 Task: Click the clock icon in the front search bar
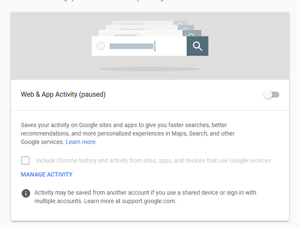(x=101, y=46)
